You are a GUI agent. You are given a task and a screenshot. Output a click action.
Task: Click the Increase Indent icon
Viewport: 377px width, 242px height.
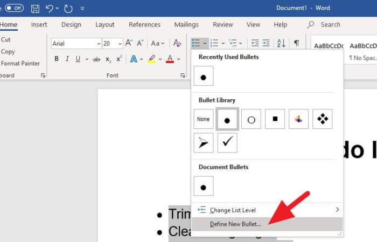coord(266,43)
